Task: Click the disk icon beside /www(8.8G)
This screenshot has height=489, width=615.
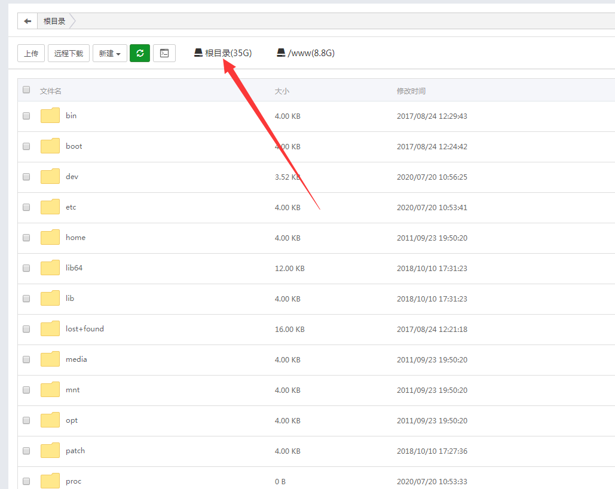Action: pyautogui.click(x=282, y=53)
